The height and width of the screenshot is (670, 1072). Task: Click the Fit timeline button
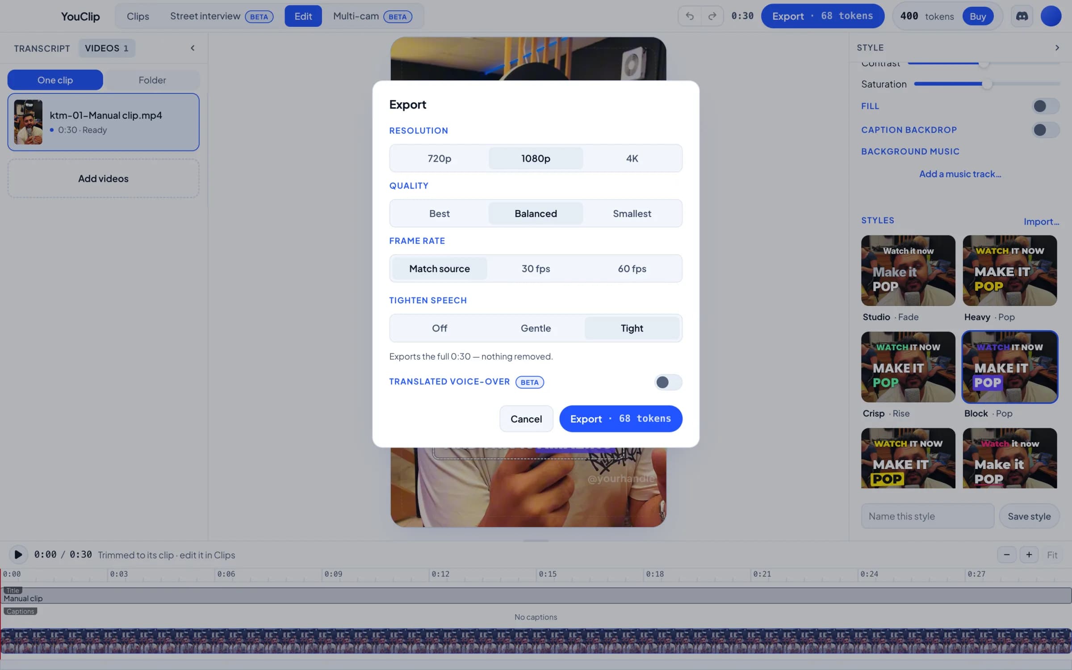[x=1052, y=555]
